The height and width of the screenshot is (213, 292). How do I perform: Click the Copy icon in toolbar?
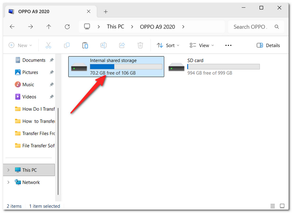point(67,45)
